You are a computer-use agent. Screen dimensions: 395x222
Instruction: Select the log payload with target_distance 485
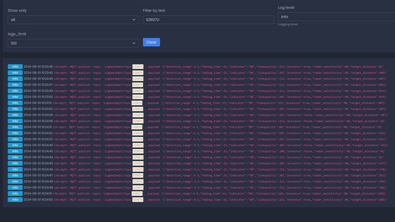pyautogui.click(x=273, y=103)
